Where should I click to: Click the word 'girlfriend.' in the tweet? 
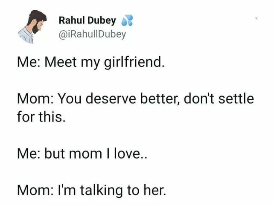pos(134,63)
